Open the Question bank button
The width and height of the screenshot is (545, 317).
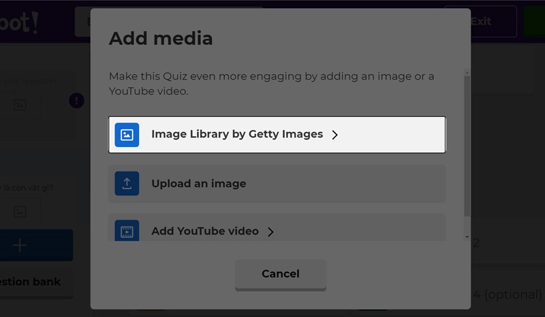[x=36, y=282]
